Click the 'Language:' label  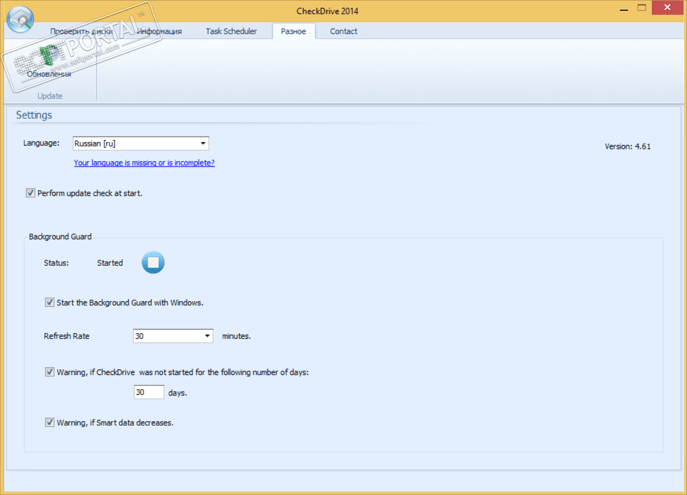(41, 143)
